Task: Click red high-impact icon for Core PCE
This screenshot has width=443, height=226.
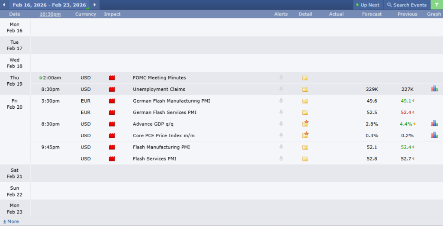Action: 112,136
